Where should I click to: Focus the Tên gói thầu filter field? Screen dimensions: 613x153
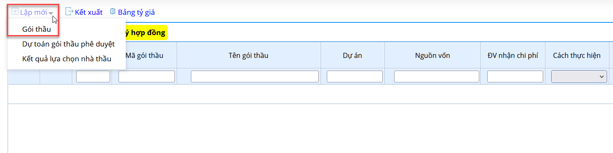coord(255,76)
